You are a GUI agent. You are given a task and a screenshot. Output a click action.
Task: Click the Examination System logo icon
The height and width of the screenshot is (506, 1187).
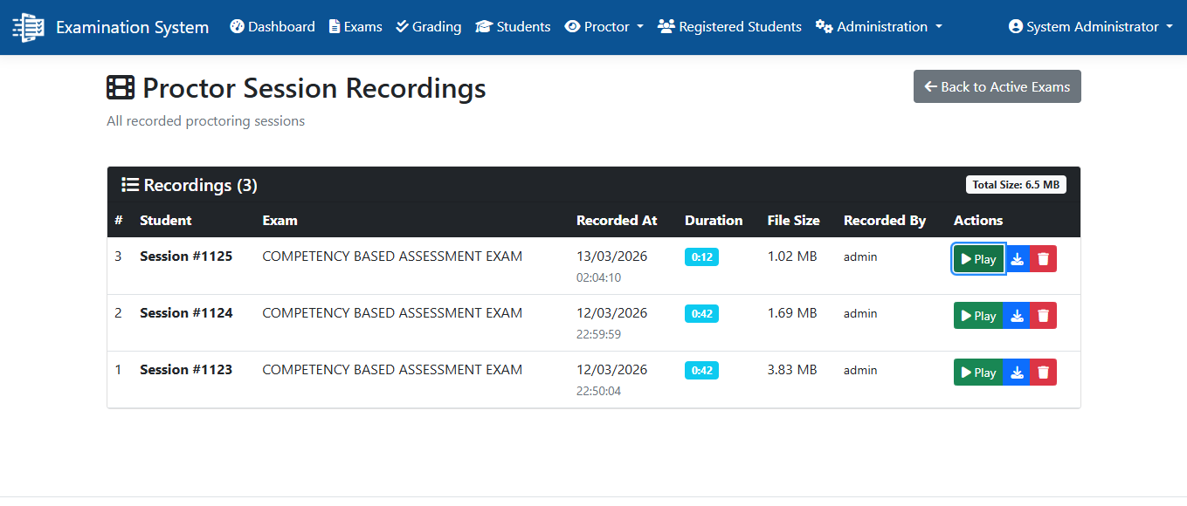tap(28, 27)
